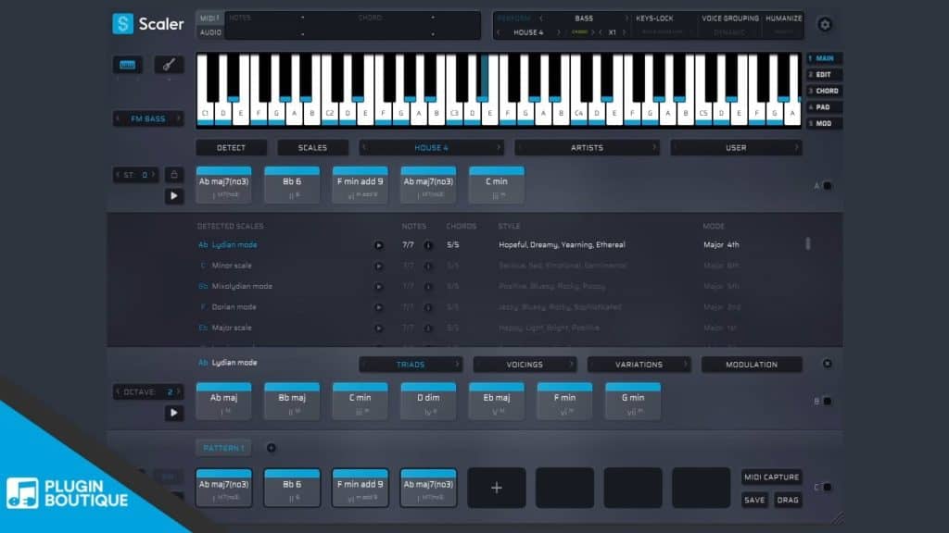This screenshot has width=949, height=533.
Task: Open the 4 PAD tab
Action: (823, 106)
